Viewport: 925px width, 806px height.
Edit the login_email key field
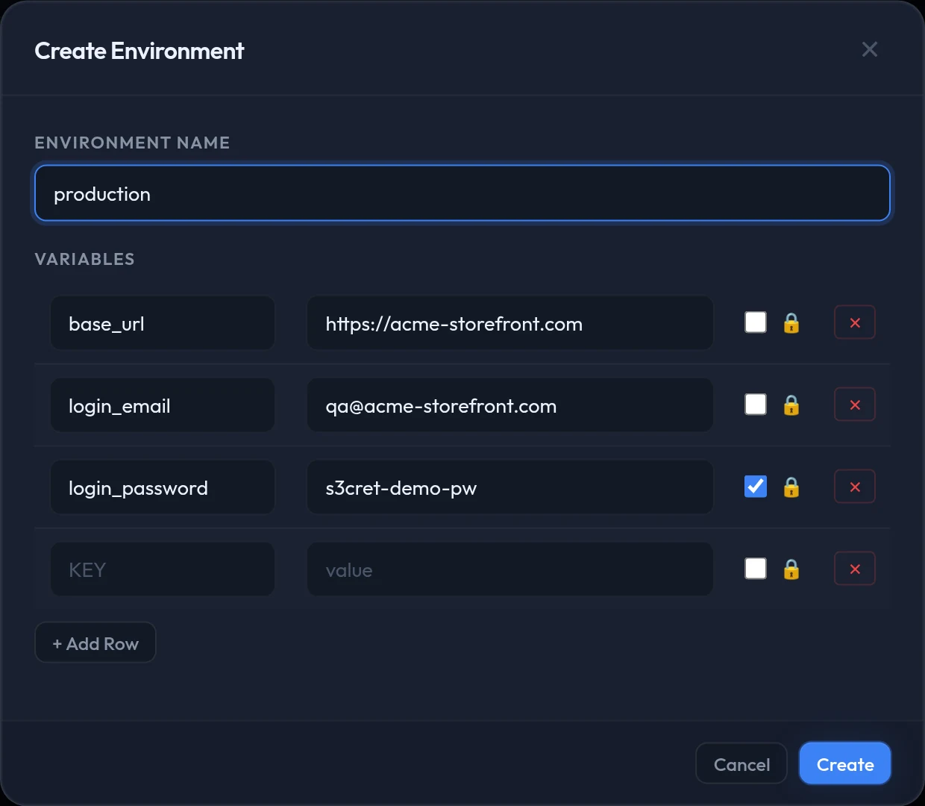pyautogui.click(x=163, y=405)
